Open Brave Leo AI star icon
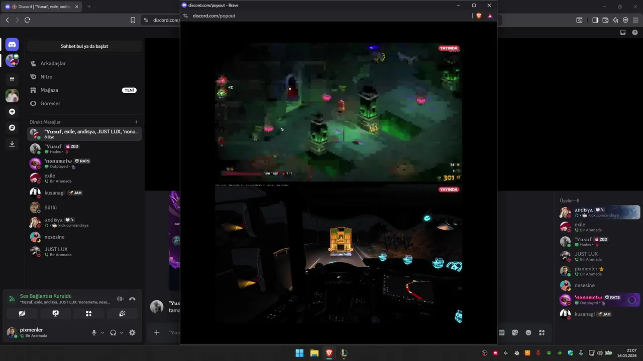Screen dimensions: 643x361 pyautogui.click(x=615, y=20)
